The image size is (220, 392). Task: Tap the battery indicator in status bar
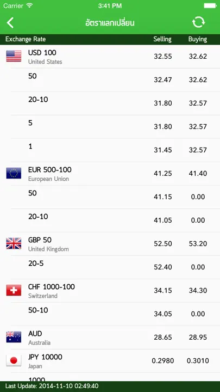click(x=210, y=6)
